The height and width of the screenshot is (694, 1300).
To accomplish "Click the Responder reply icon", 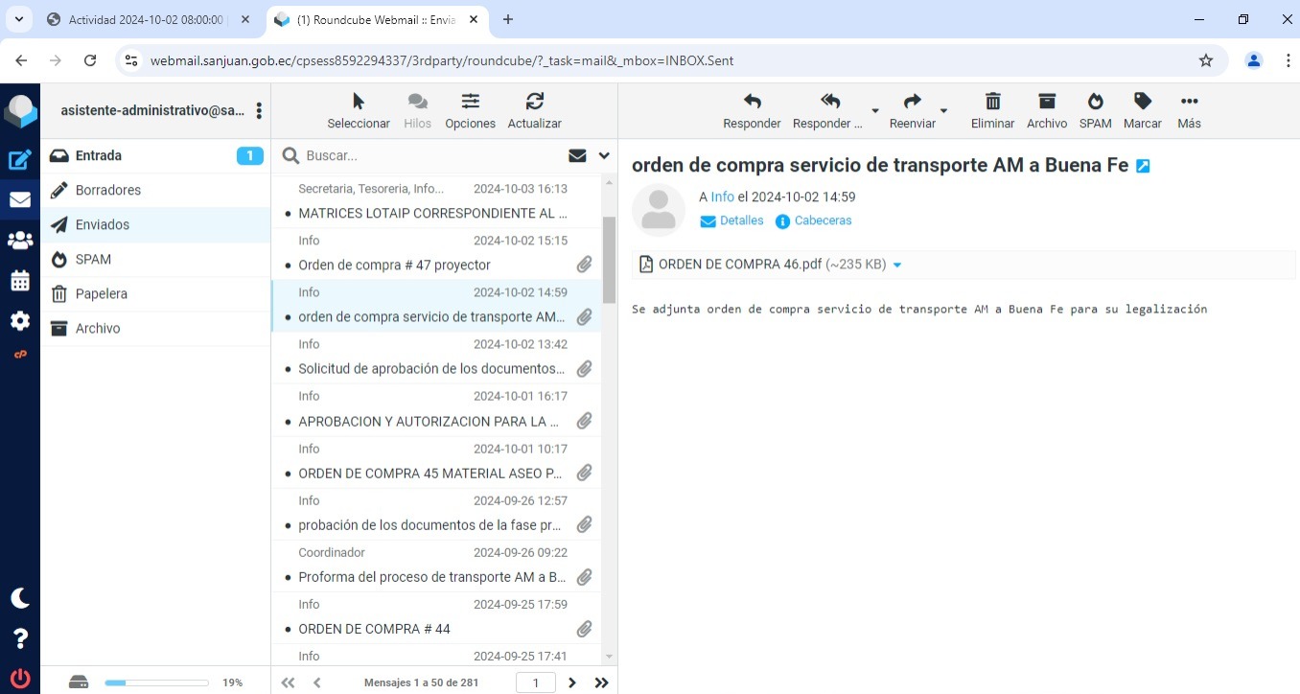I will pyautogui.click(x=752, y=110).
